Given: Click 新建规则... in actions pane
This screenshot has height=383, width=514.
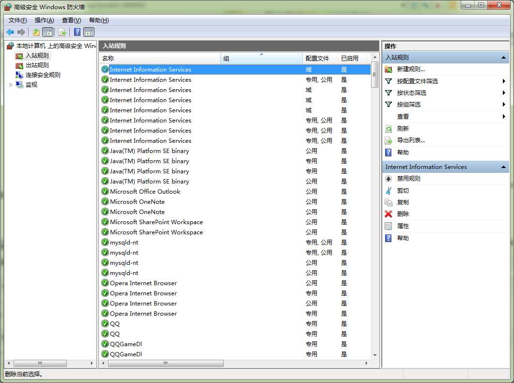Looking at the screenshot, I should 411,69.
